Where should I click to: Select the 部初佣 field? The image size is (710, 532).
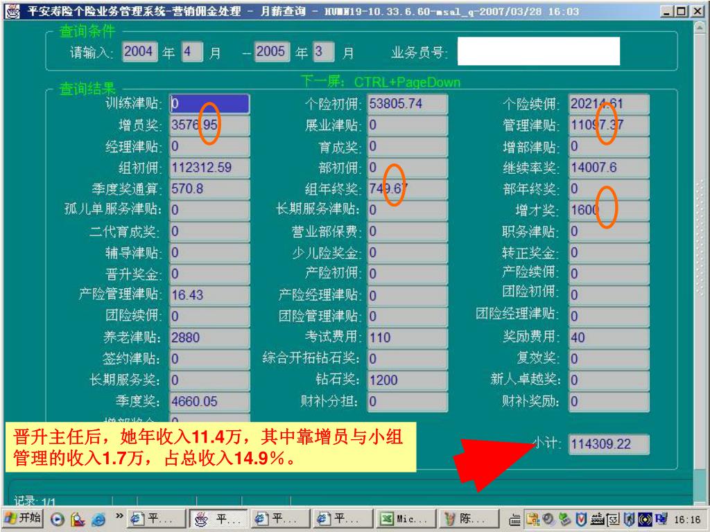[407, 168]
